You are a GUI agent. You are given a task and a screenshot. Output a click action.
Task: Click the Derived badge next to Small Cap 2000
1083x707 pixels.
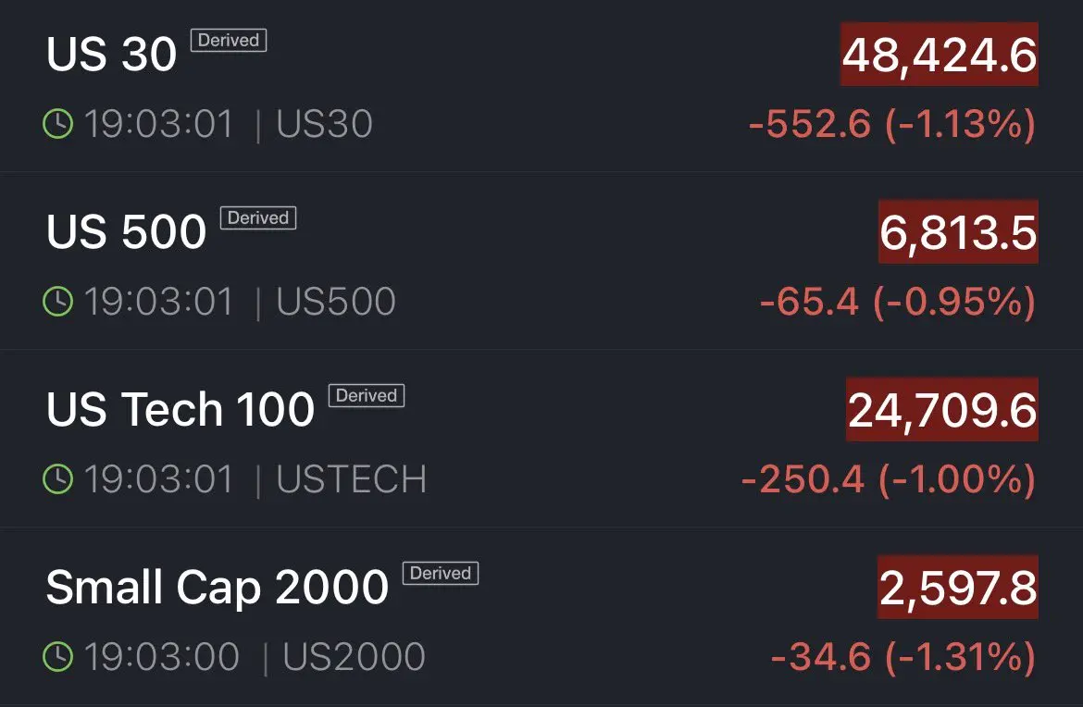[x=440, y=574]
